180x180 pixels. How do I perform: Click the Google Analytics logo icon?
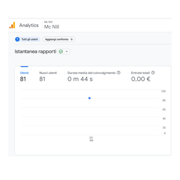(x=12, y=25)
